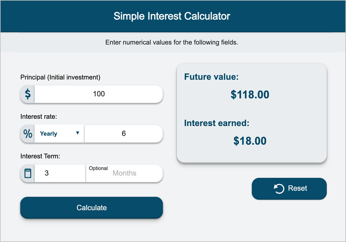Select the Interest Term years field showing 3
The width and height of the screenshot is (346, 242).
coord(59,173)
